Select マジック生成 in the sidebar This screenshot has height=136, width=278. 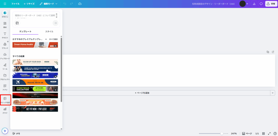[5, 100]
